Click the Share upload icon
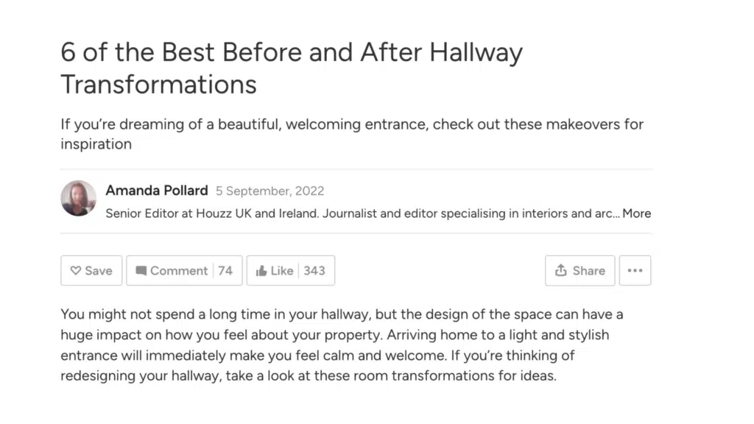The width and height of the screenshot is (754, 424). (x=563, y=270)
